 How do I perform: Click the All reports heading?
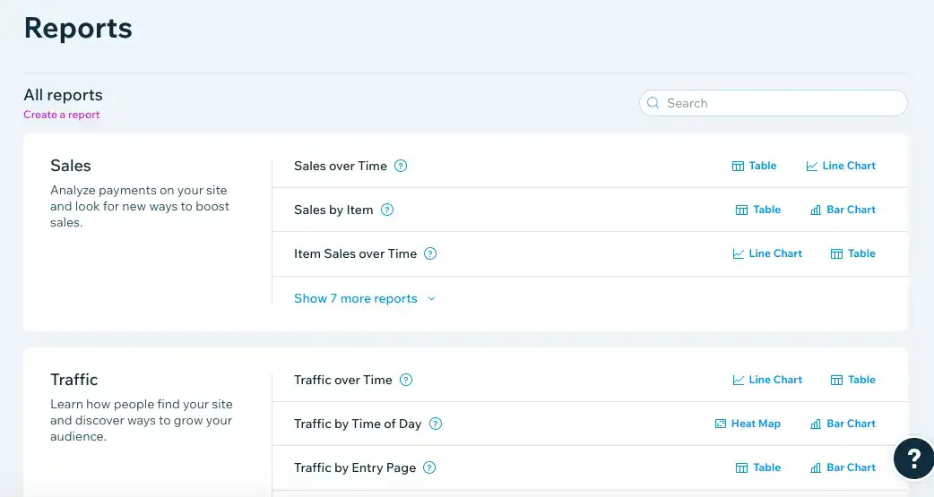click(63, 95)
